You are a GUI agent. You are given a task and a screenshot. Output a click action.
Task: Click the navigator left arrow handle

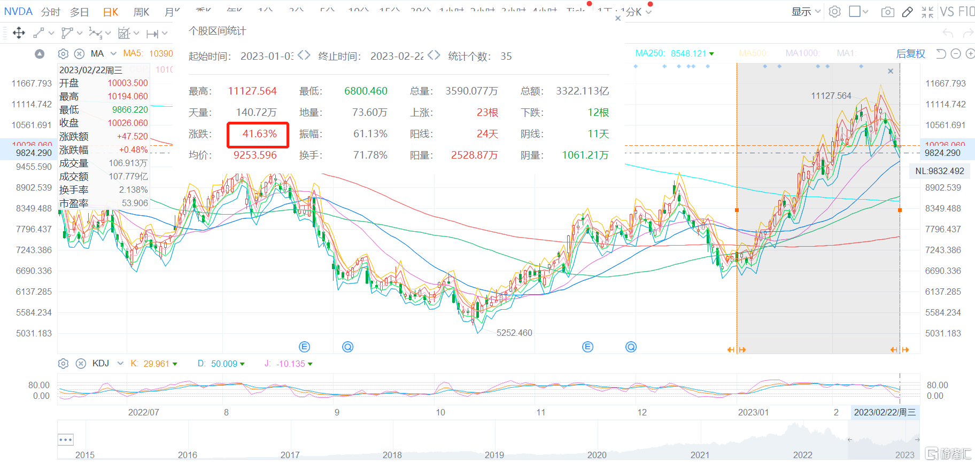(850, 440)
